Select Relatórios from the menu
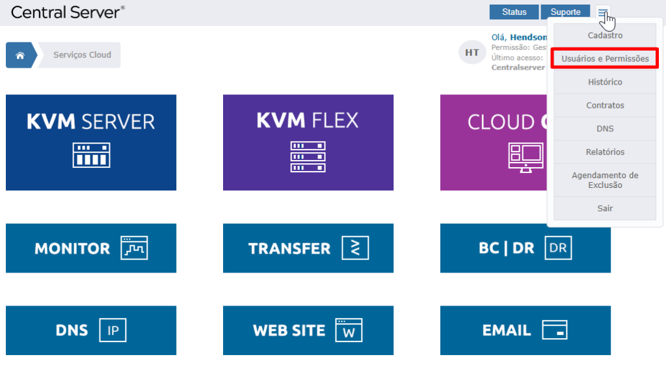Screen dimensions: 666x370 (605, 152)
